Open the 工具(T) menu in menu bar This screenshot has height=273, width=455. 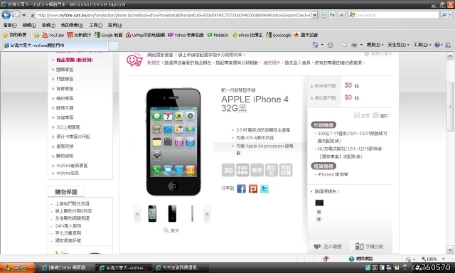[x=95, y=26]
